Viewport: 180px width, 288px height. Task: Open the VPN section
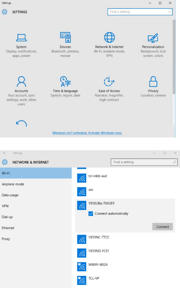36,206
